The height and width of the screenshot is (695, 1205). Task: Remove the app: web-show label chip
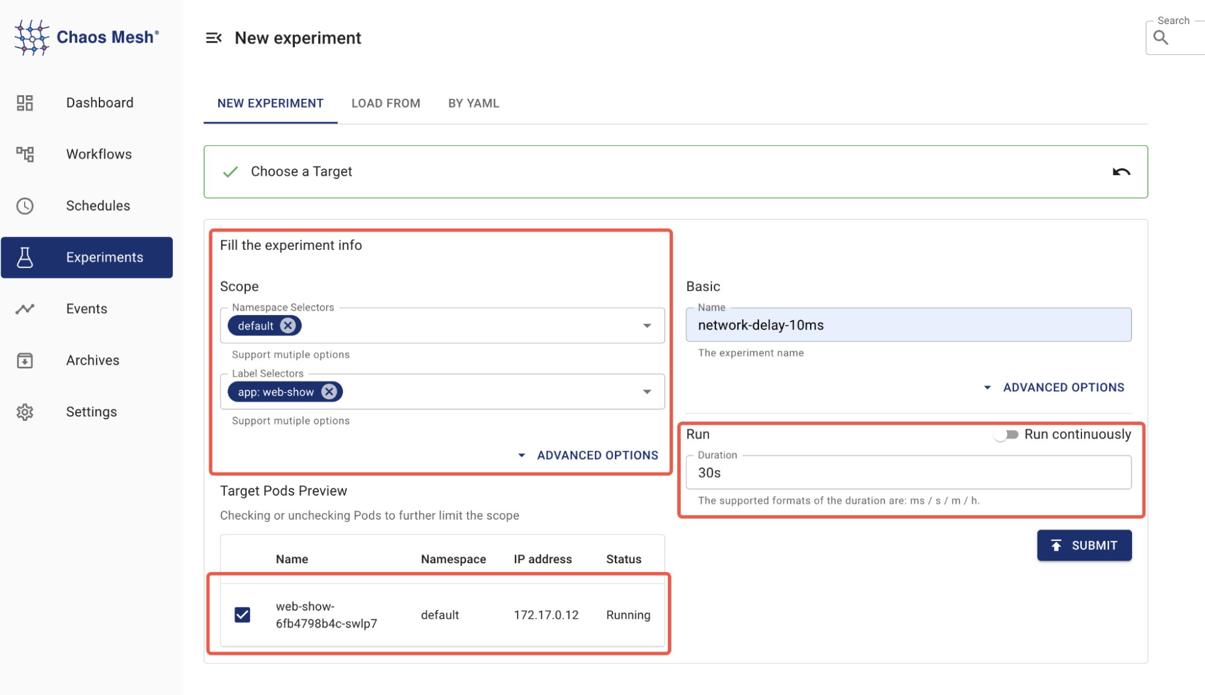[x=329, y=392]
